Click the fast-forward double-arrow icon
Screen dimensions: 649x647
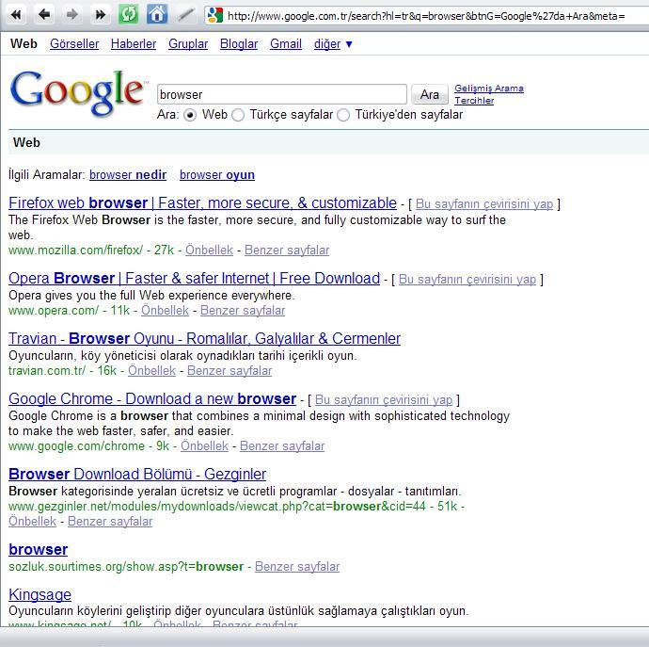tap(100, 15)
